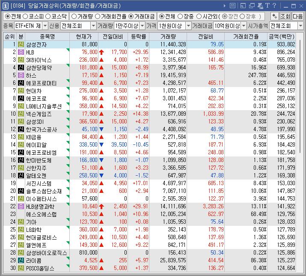Viewport: 306px width, 276px height.
Task: Open the 넥슨게임즈 stock name
Action: (x=39, y=114)
